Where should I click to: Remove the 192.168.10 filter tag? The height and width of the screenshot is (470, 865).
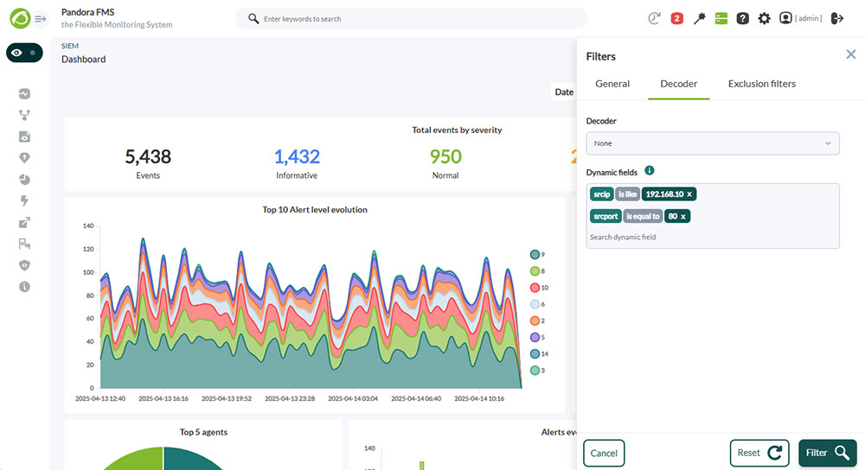[x=689, y=194]
